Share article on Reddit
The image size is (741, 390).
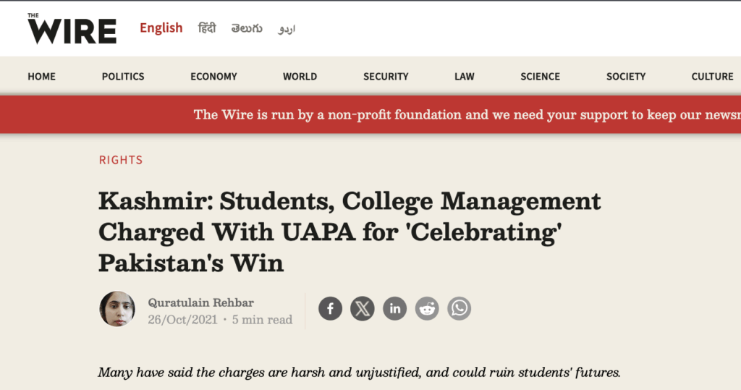click(x=427, y=309)
